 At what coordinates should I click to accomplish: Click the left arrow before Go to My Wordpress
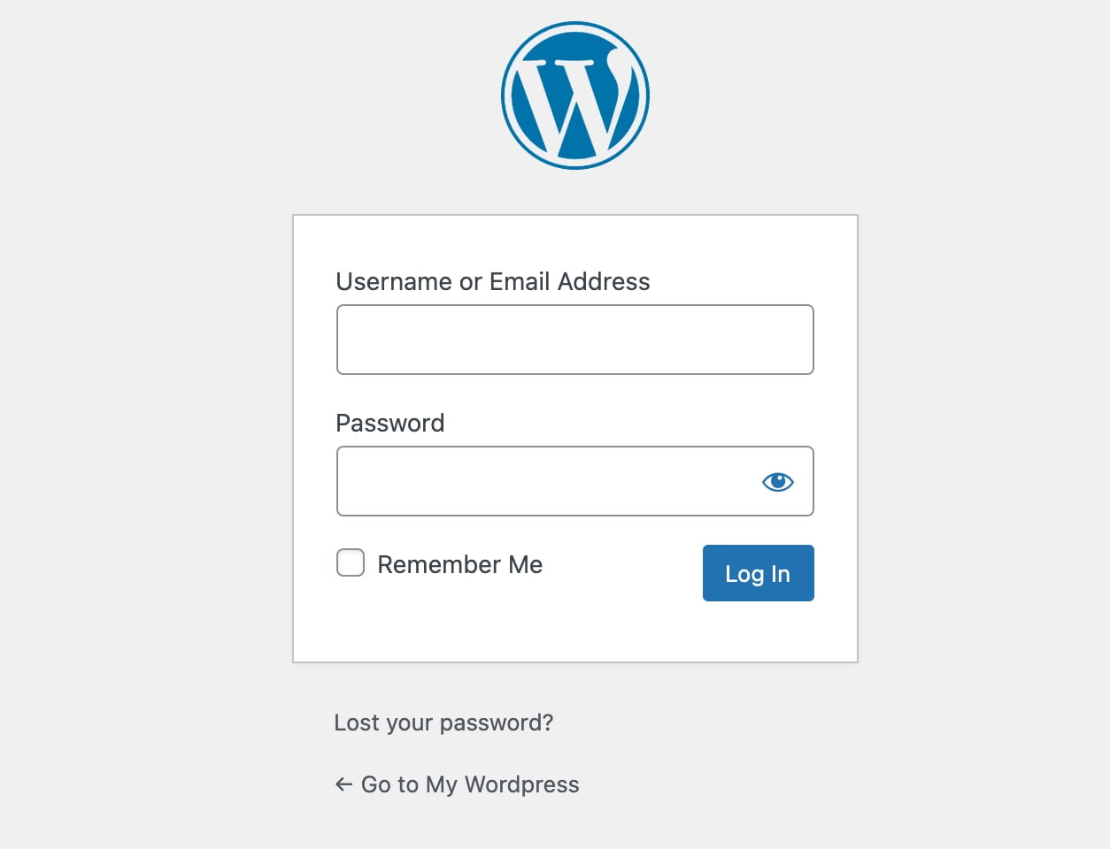pos(343,784)
